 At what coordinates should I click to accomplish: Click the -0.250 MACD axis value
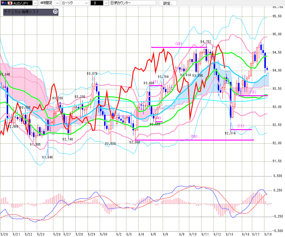(277, 216)
